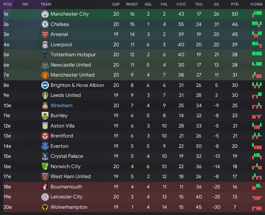Screen dimensions: 265x215
Task: Click the Chelsea club badge
Action: 45,24
